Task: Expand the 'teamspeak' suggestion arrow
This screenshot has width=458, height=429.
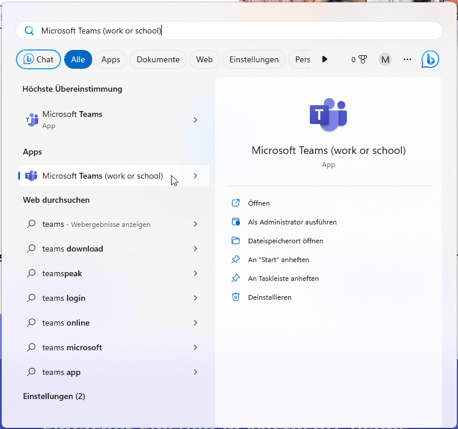Action: (195, 273)
